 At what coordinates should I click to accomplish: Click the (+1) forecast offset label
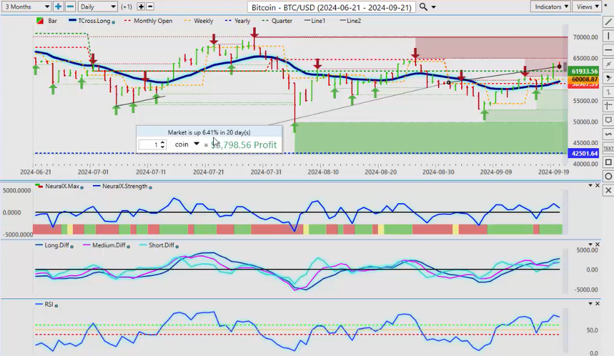(x=126, y=7)
